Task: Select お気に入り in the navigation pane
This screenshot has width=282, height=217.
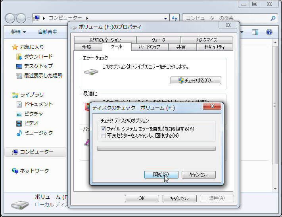Action: pos(32,47)
